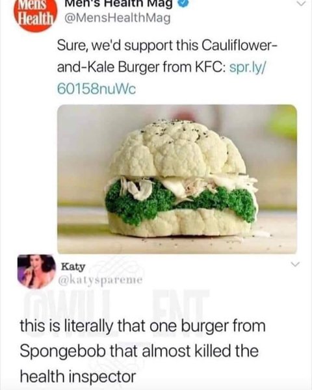This screenshot has height=390, width=312.
Task: Click the word Spongebob in Katy's reply
Action: click(x=62, y=352)
